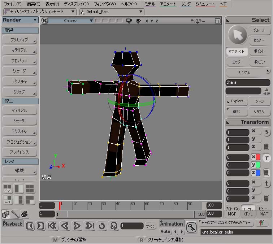273x244 pixels.
Task: Open the 編集(E) menu
Action: [33, 4]
